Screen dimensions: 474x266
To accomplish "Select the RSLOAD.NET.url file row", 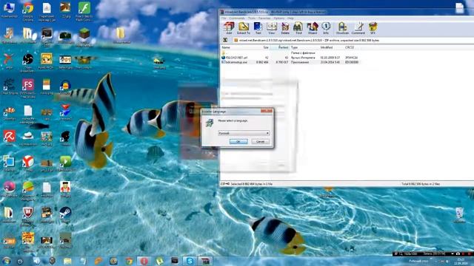I will 290,58.
